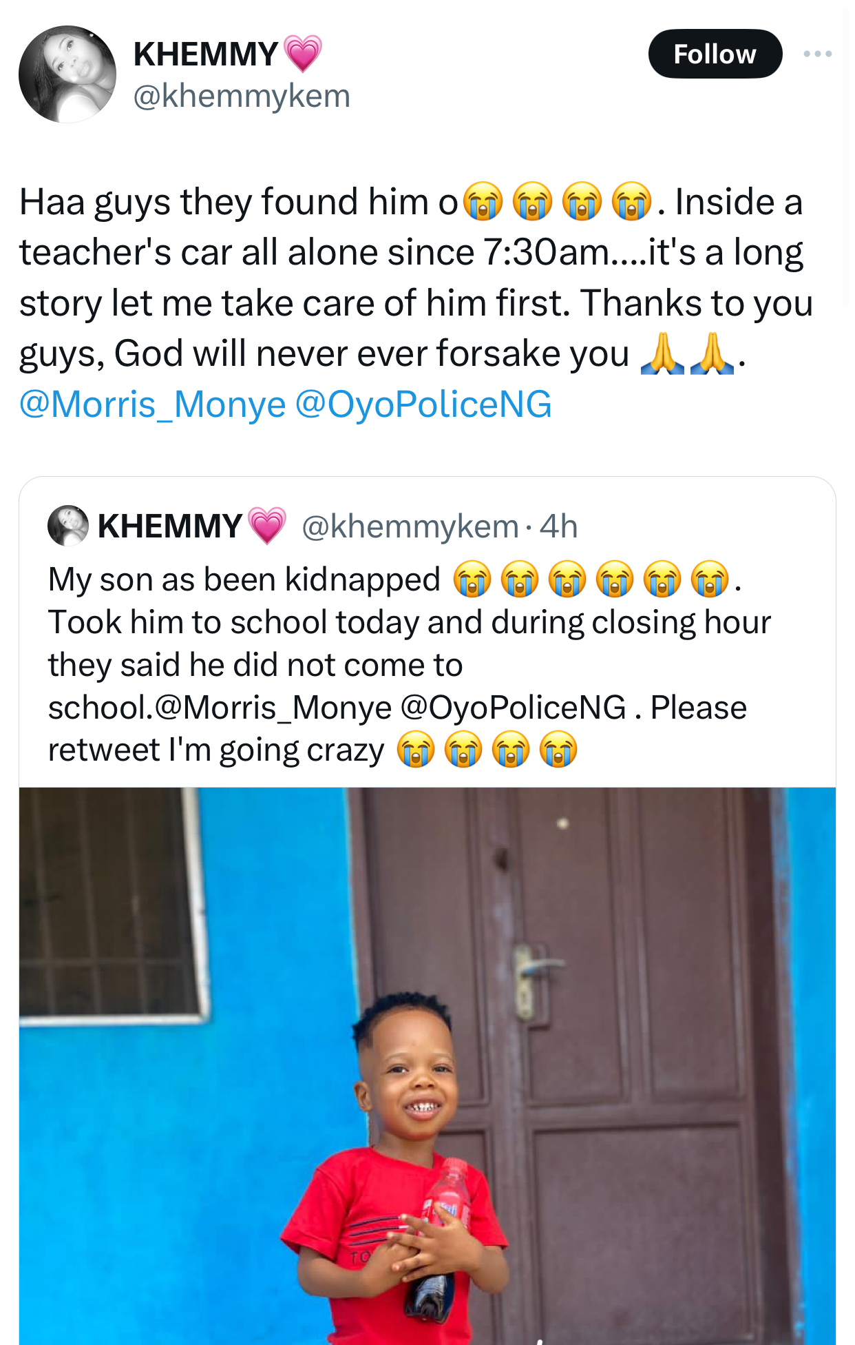The height and width of the screenshot is (1345, 855).
Task: Open the quoted tweet's 4h timestamp
Action: [x=558, y=526]
